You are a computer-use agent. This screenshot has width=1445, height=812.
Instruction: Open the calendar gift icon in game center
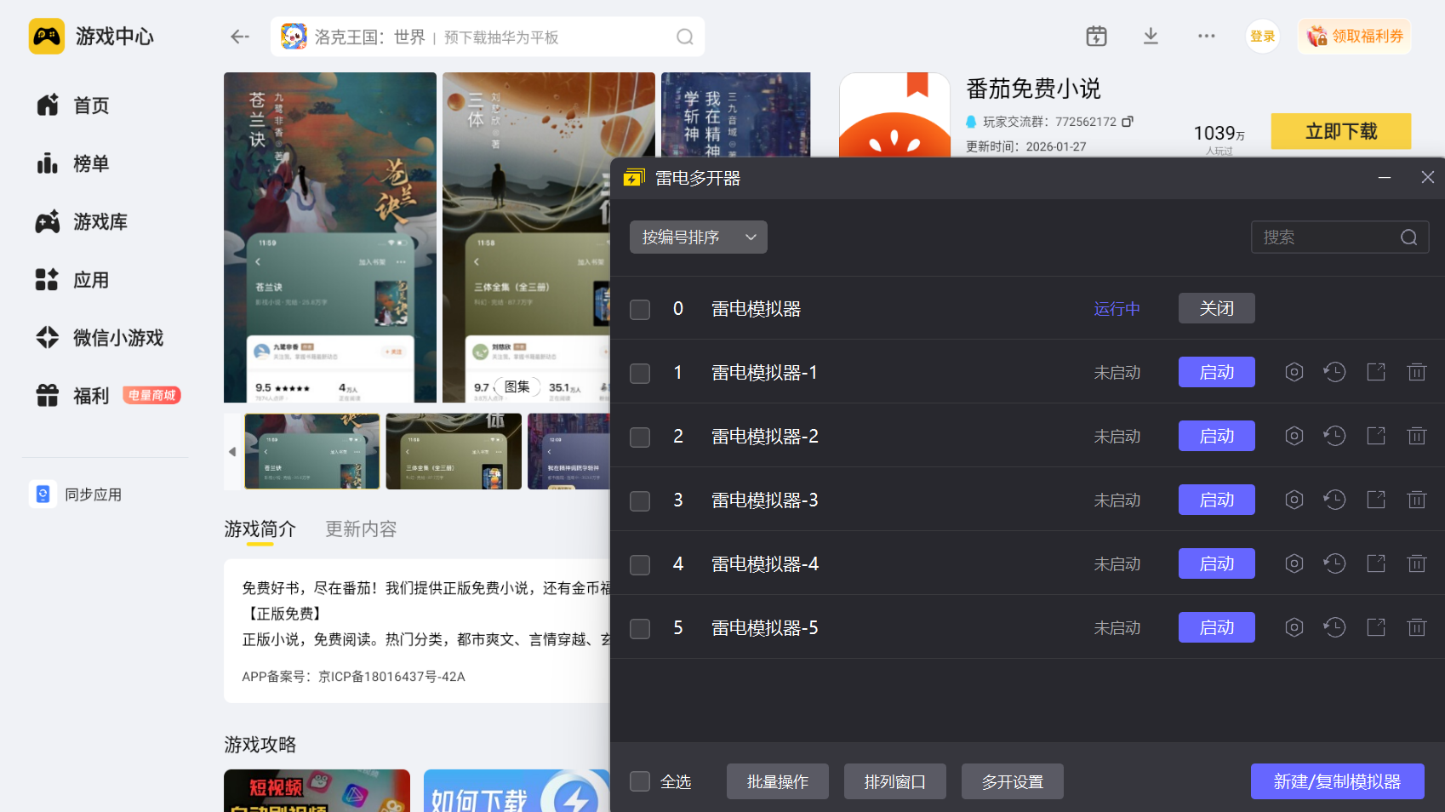1096,36
